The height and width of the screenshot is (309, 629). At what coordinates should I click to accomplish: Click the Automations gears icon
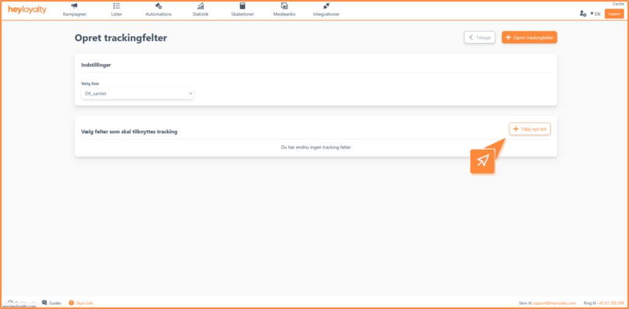[158, 7]
